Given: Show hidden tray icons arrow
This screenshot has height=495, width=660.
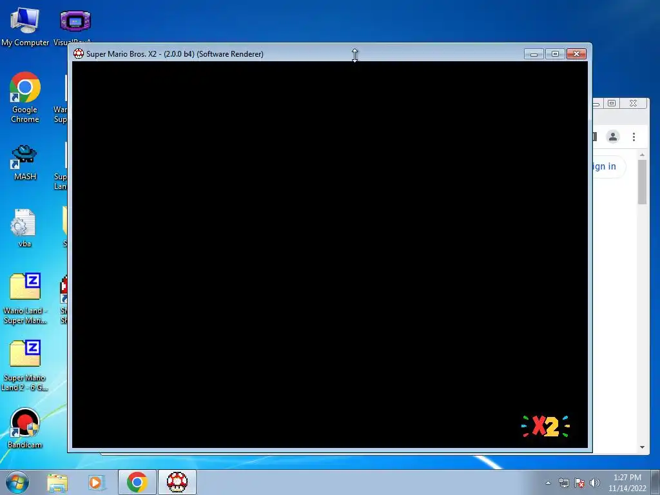Looking at the screenshot, I should point(548,483).
